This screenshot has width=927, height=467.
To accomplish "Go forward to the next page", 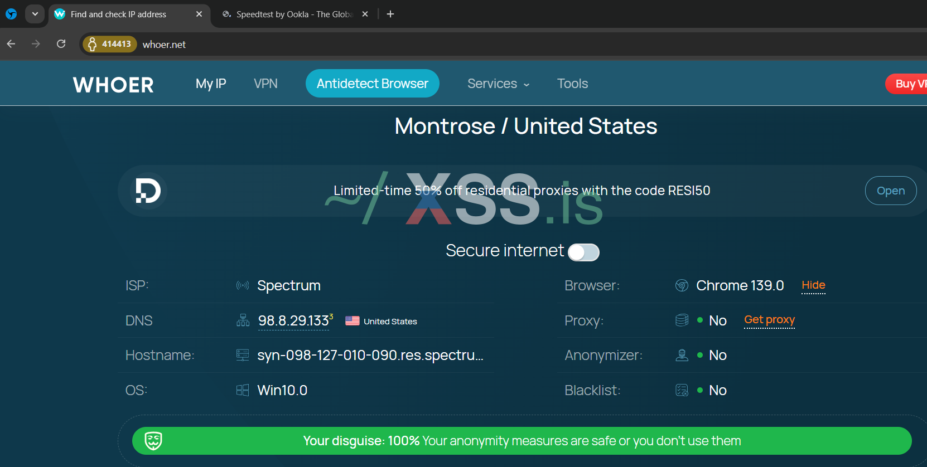I will pos(36,44).
